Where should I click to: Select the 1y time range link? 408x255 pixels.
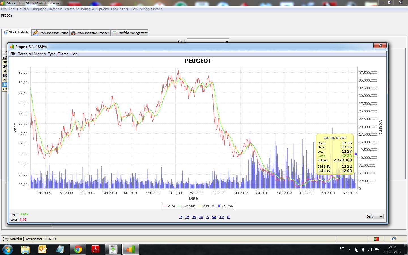[207, 217]
